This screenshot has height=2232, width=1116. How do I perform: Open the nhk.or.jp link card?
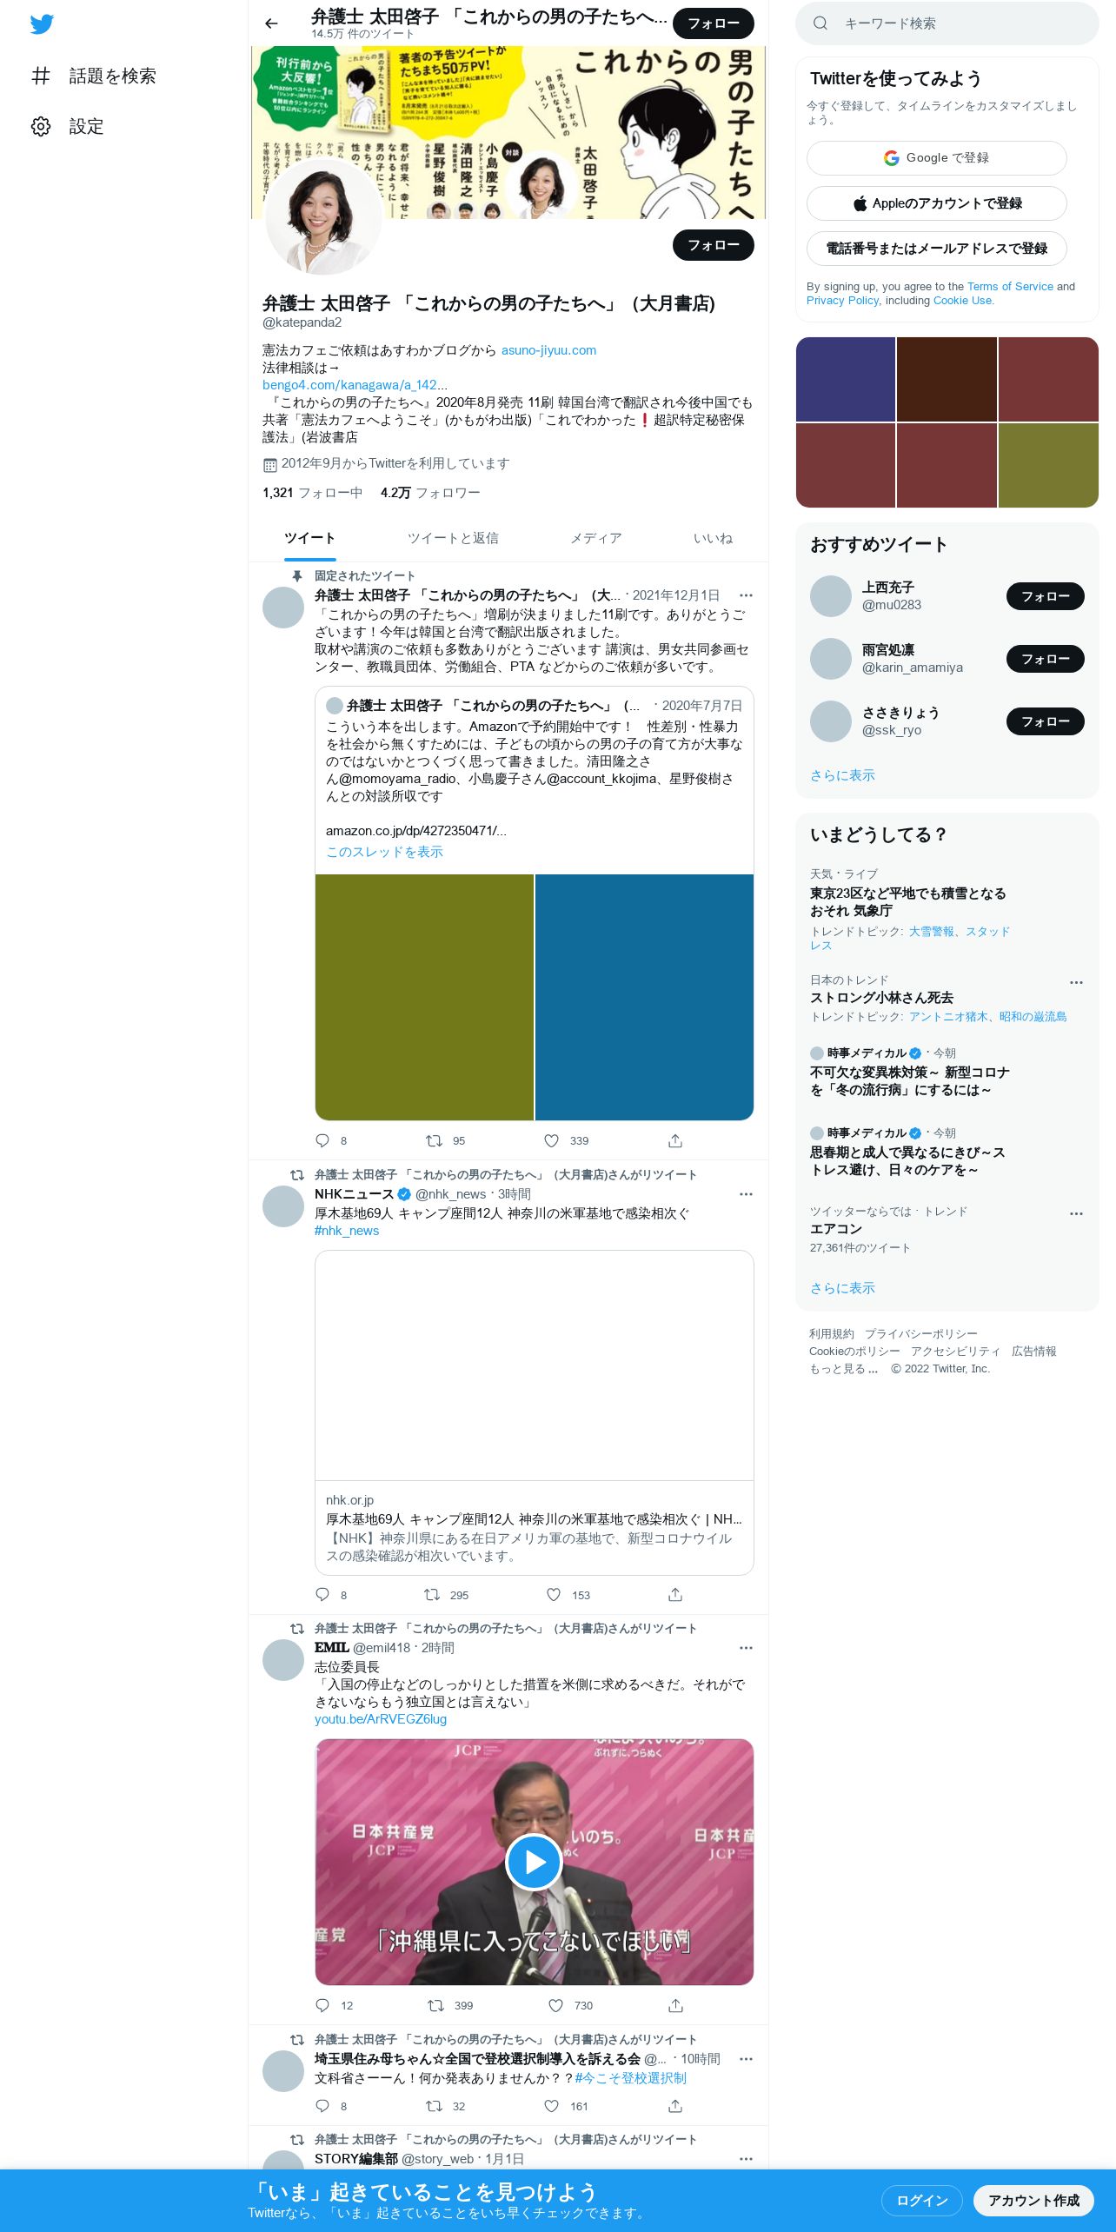[535, 1412]
